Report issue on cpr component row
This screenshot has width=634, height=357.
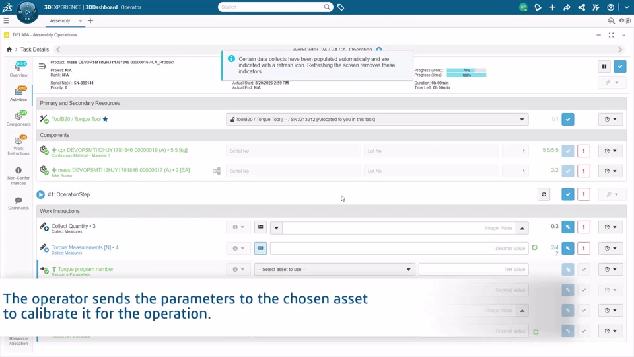tap(584, 151)
